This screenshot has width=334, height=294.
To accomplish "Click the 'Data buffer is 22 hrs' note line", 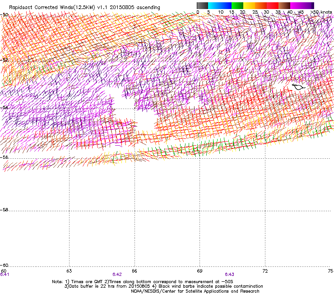I will [x=163, y=286].
